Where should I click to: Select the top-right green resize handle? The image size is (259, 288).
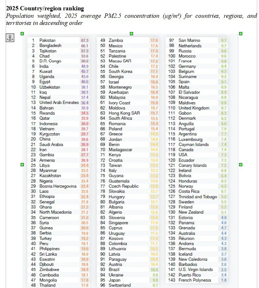[241, 33]
